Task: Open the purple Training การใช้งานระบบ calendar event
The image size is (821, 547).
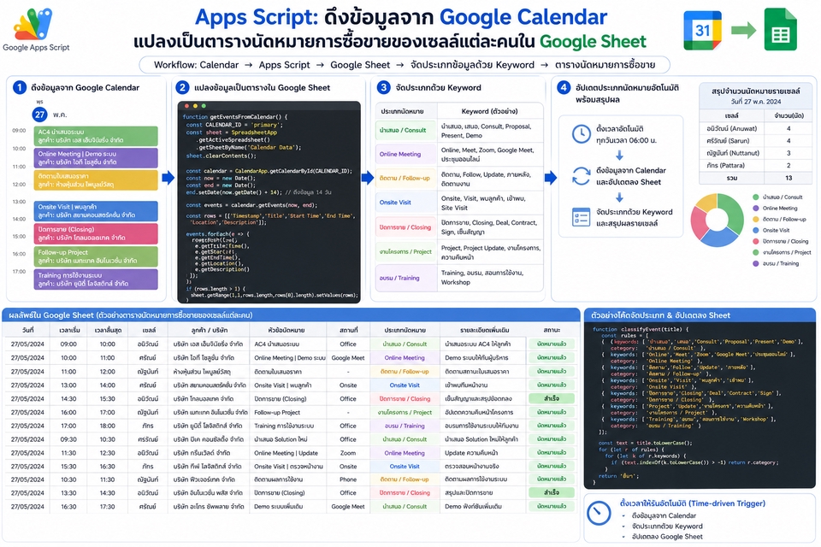Action: [x=96, y=279]
